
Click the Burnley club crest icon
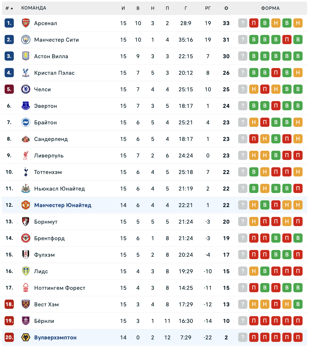pyautogui.click(x=26, y=321)
